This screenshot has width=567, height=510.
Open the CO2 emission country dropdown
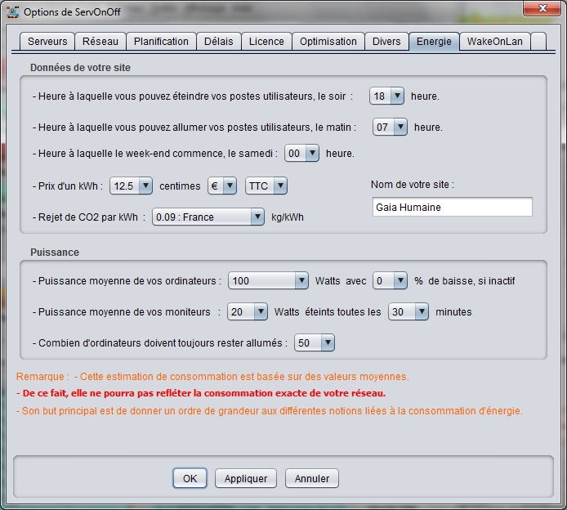point(208,217)
